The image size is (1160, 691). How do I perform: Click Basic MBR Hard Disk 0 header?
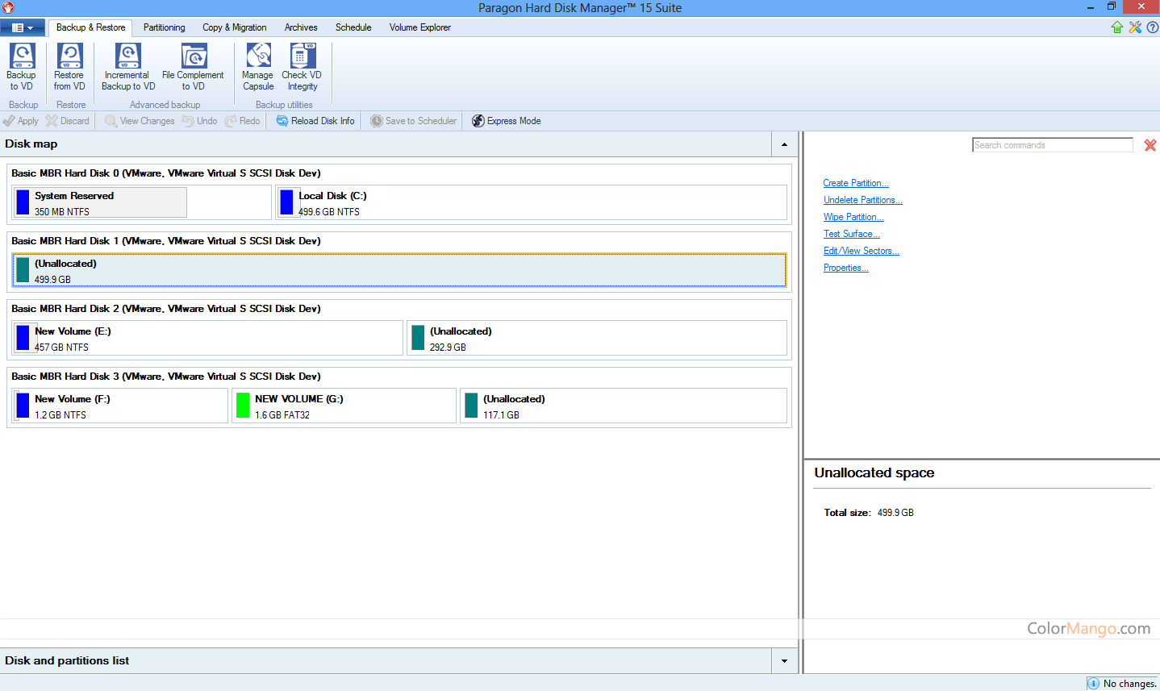(x=166, y=173)
